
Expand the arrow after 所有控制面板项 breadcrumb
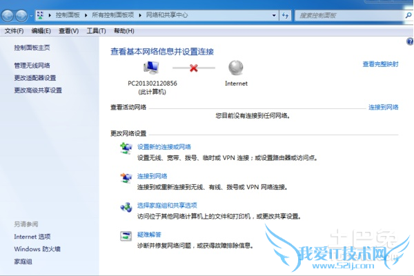point(140,15)
